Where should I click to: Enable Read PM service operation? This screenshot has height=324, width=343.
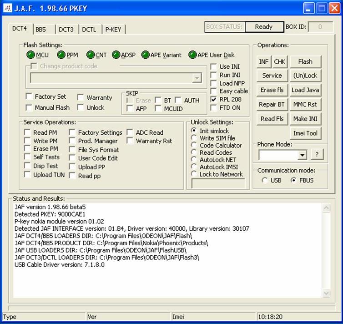27,132
